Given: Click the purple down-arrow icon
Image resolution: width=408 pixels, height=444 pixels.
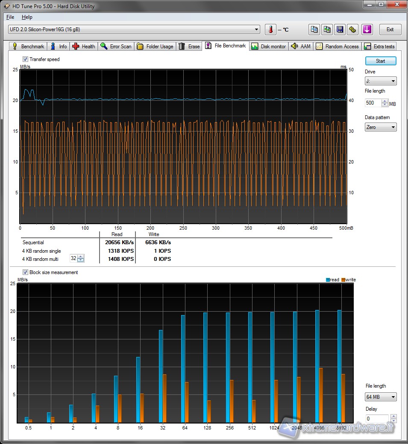Looking at the screenshot, I should tap(367, 29).
